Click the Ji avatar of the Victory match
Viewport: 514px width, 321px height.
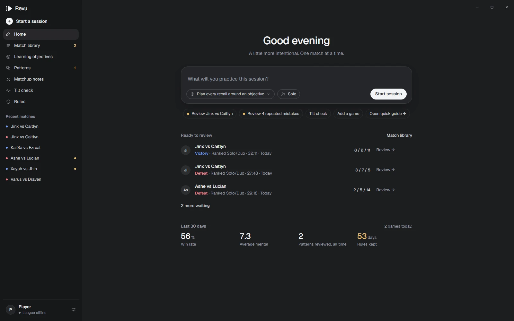coord(186,150)
